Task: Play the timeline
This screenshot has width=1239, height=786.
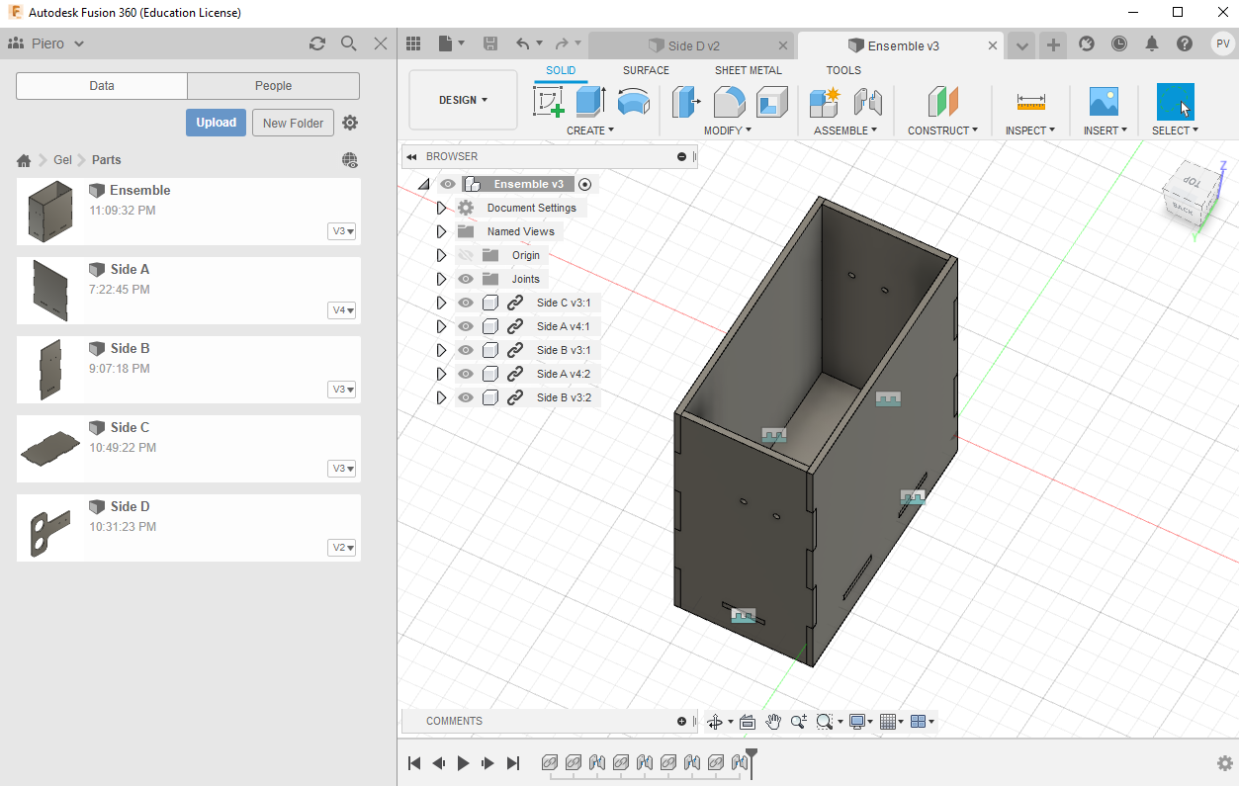Action: pyautogui.click(x=463, y=763)
